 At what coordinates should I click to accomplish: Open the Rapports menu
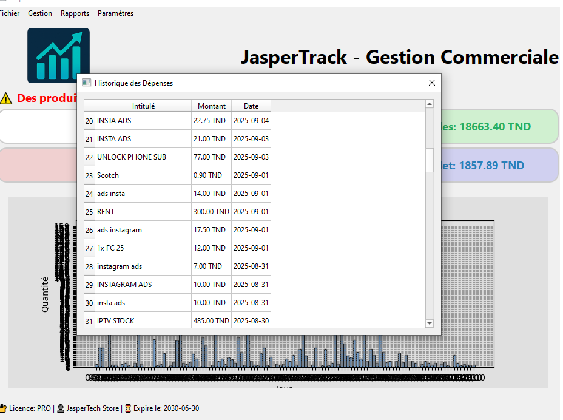[x=75, y=13]
